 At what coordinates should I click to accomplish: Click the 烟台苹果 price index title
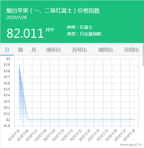pos(53,11)
